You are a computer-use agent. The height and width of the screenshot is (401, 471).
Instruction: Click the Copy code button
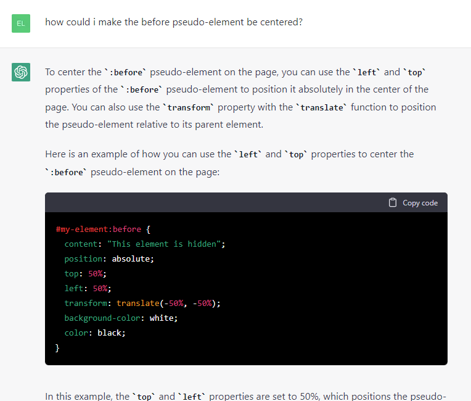pos(413,202)
